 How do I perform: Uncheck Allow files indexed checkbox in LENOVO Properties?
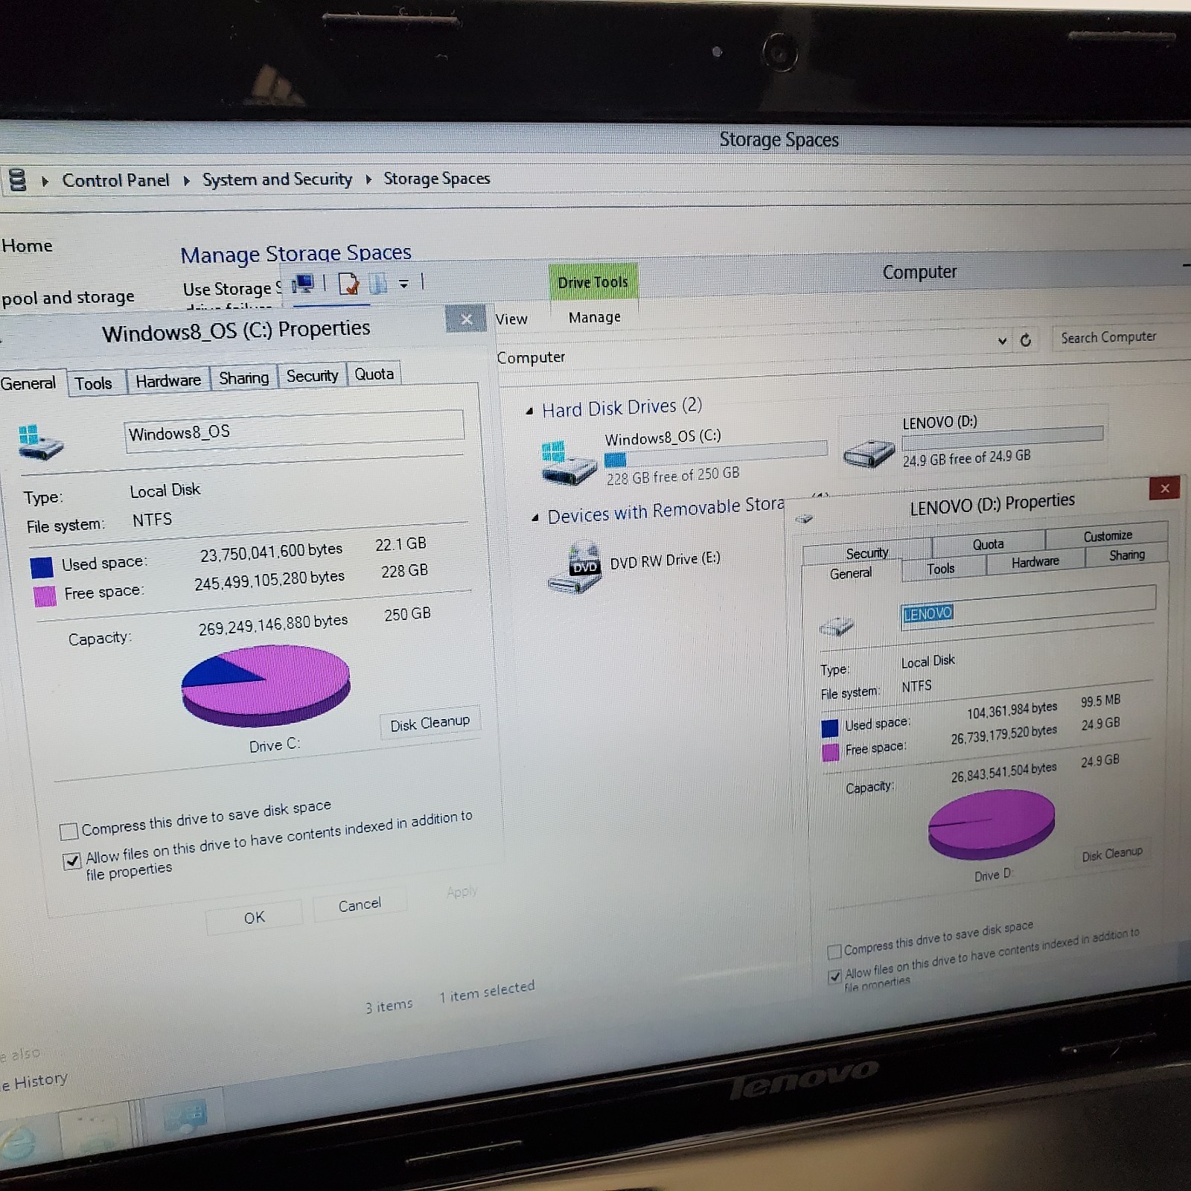(835, 976)
